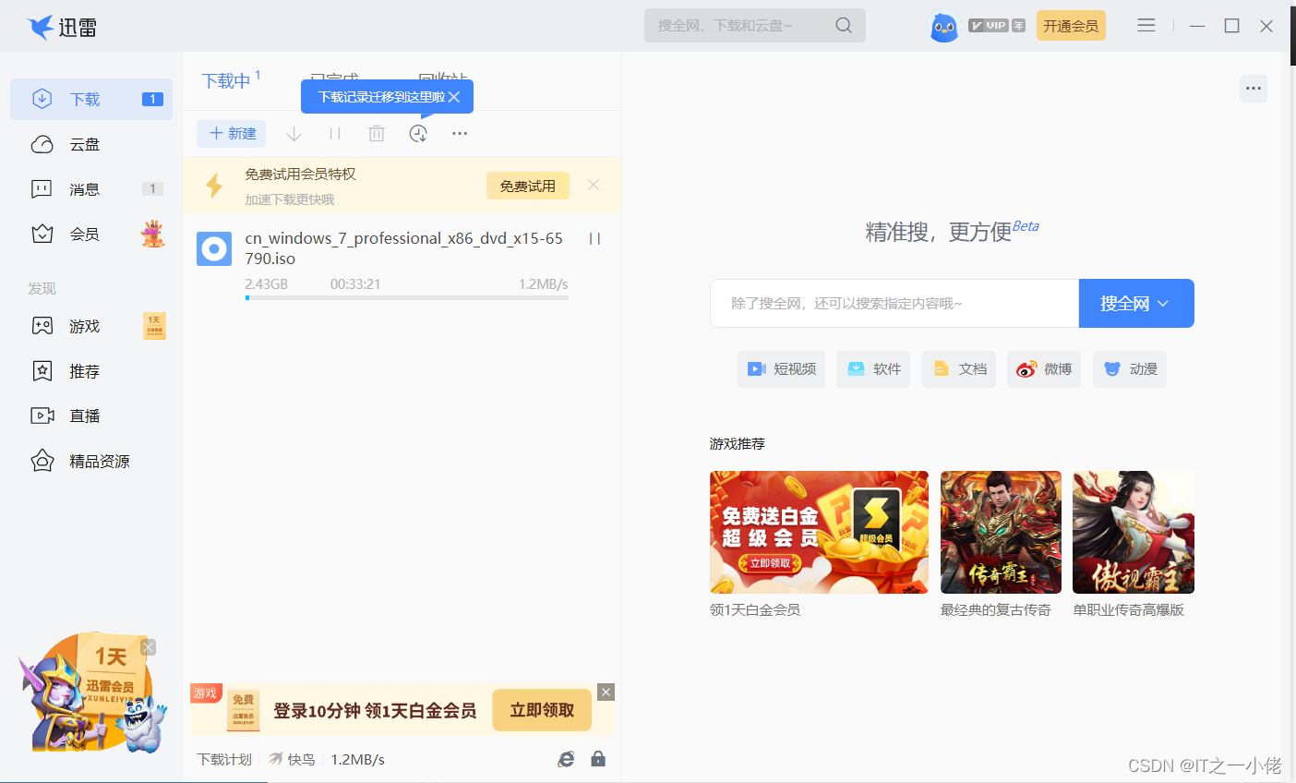Screen dimensions: 1296x783
Task: Select the 短视频 category chip
Action: pos(781,369)
